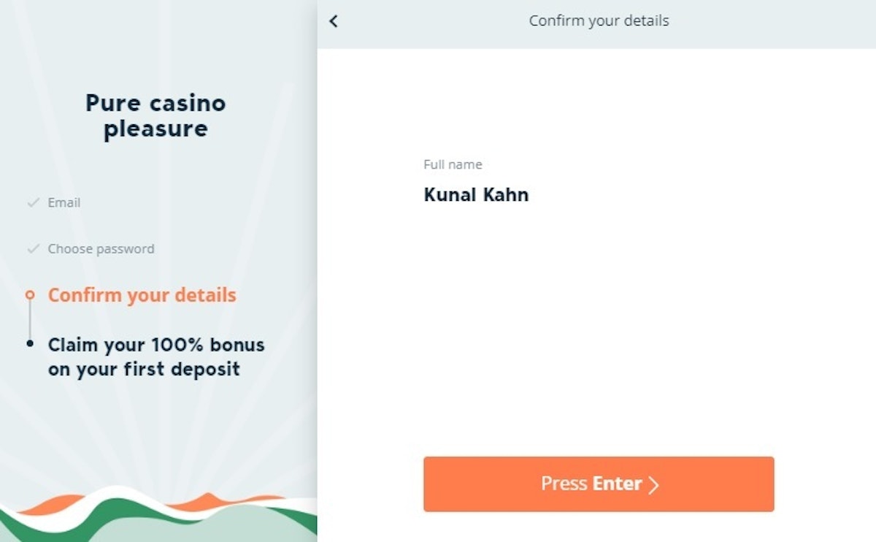Screen dimensions: 876x542
Task: Click the Full name field label
Action: (x=453, y=165)
